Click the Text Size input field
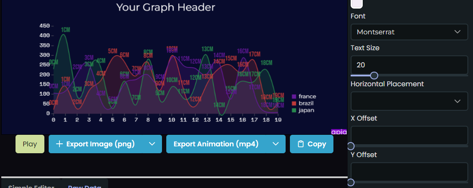The height and width of the screenshot is (188, 473). pyautogui.click(x=409, y=65)
